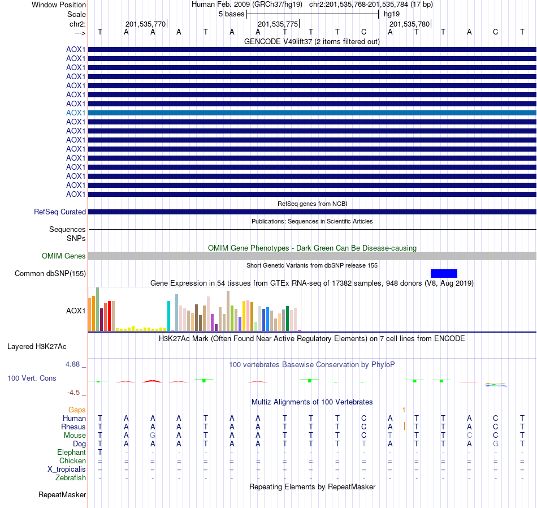Select the SNPs track label

(x=76, y=238)
